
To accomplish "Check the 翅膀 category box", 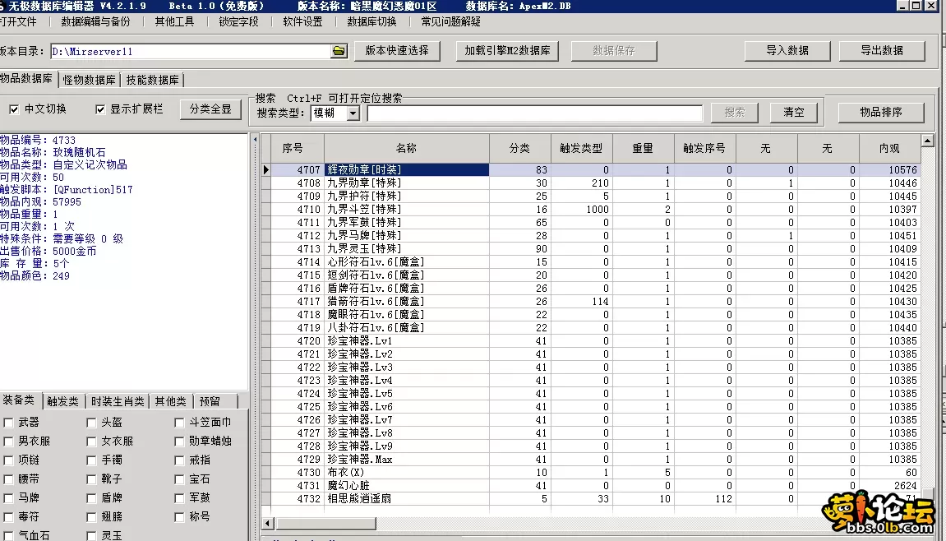I will click(91, 517).
